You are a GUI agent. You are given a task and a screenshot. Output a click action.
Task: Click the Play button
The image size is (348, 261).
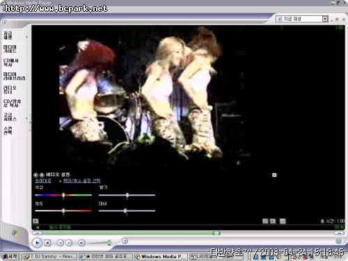pyautogui.click(x=37, y=243)
